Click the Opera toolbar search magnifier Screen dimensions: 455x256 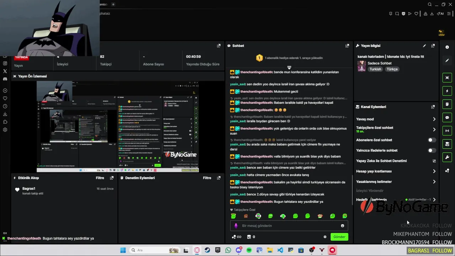point(430,4)
